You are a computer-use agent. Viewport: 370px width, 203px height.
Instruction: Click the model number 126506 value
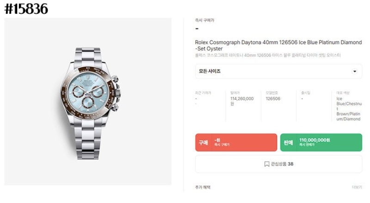pos(273,98)
